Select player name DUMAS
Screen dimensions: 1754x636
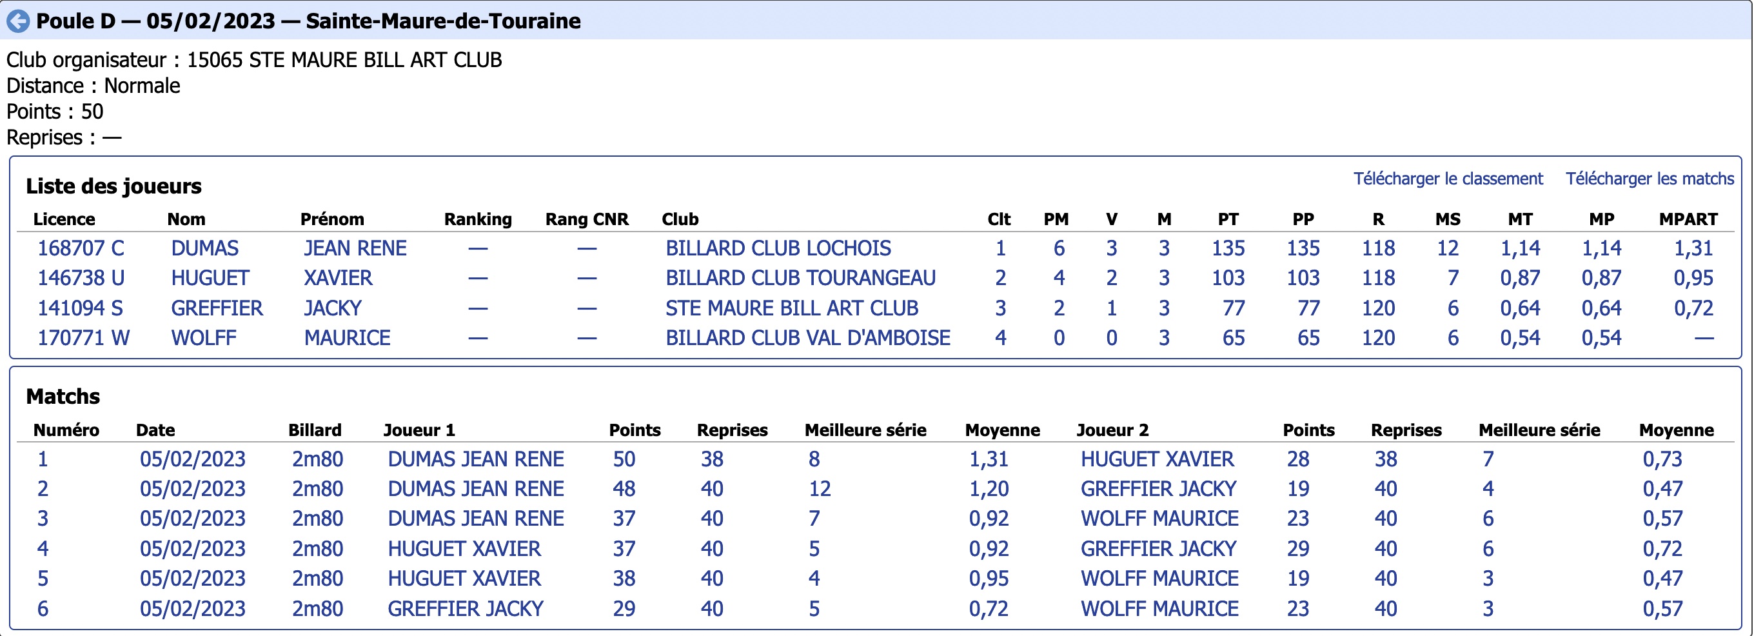[x=204, y=248]
